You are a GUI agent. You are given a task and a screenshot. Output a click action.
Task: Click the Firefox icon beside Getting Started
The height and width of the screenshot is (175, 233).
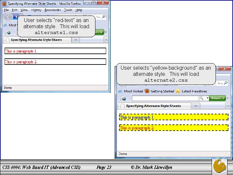coord(147,91)
